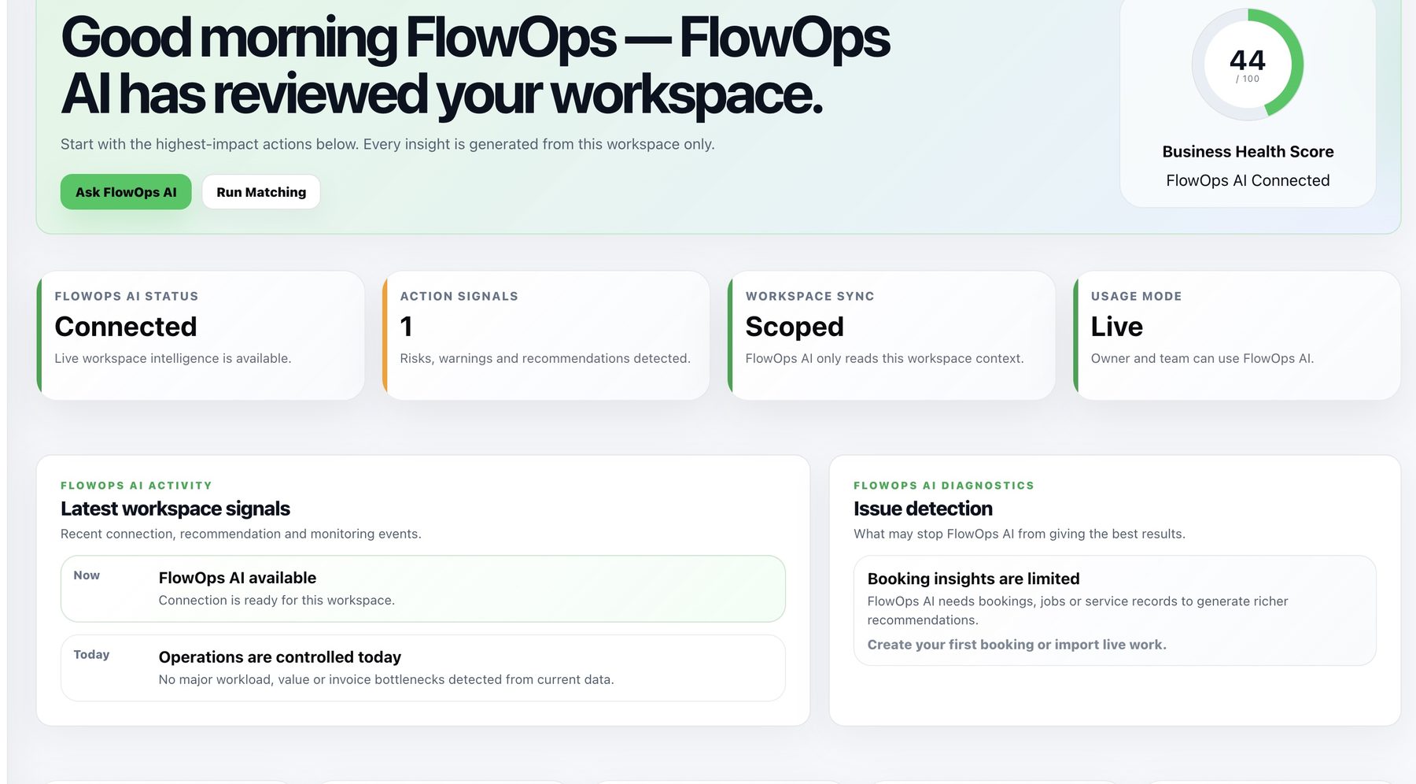Click the Business Health Score label

click(1248, 152)
